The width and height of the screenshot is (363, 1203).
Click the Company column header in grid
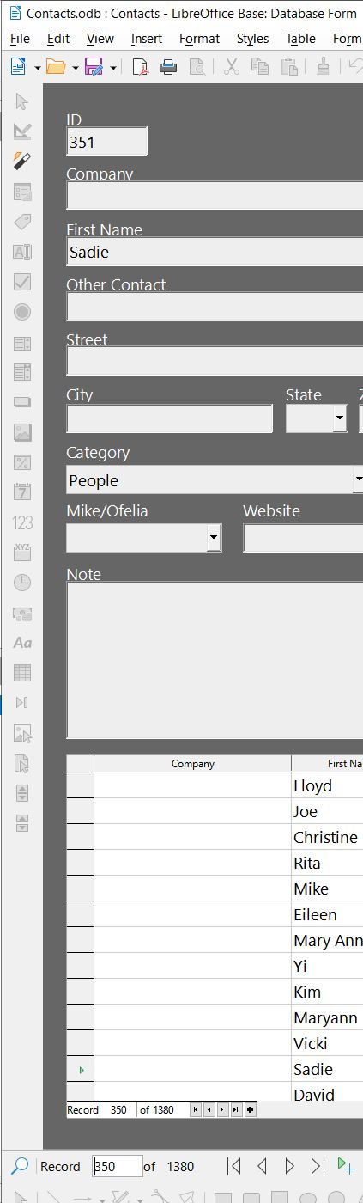[193, 763]
